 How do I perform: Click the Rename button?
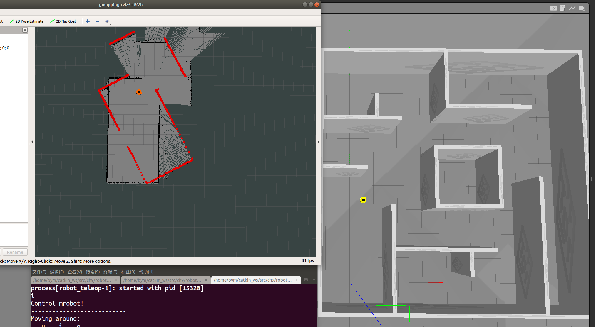tap(15, 252)
